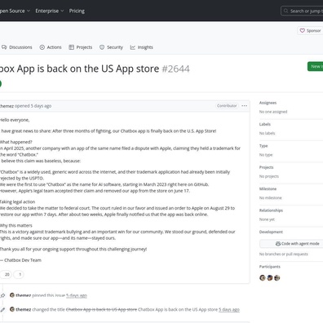The height and width of the screenshot is (323, 323).
Task: Click the reaction count showing 20
Action: click(6, 274)
